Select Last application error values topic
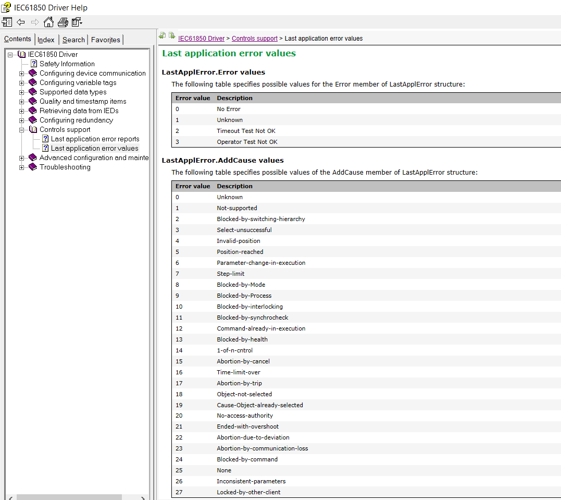The width and height of the screenshot is (561, 500). pyautogui.click(x=94, y=148)
